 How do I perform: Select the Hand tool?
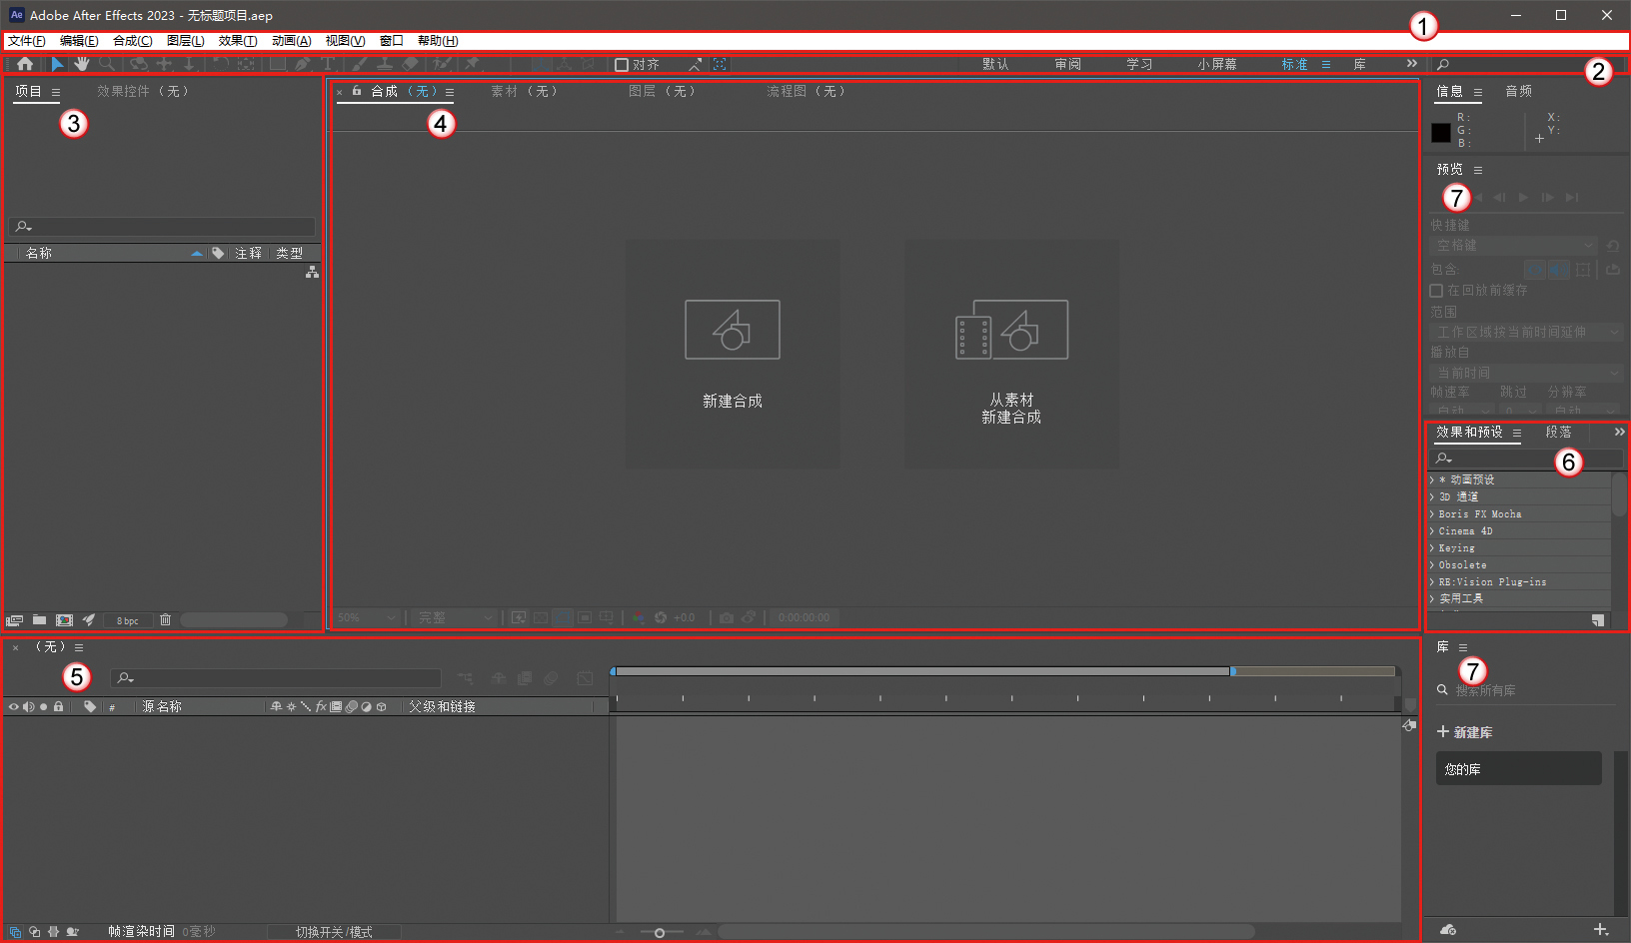coord(81,64)
